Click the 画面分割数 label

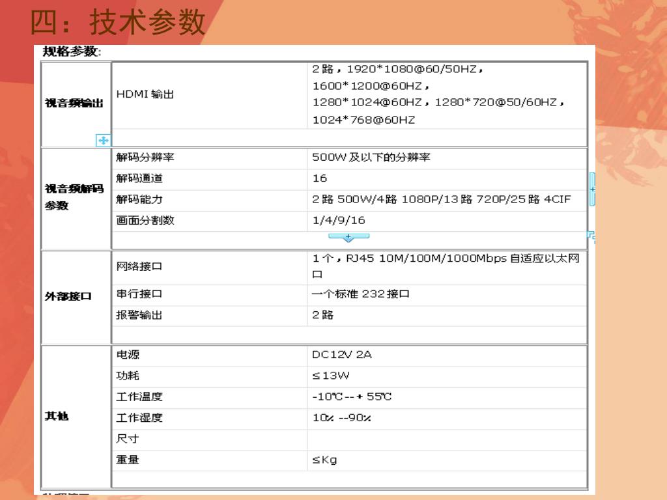click(x=145, y=220)
